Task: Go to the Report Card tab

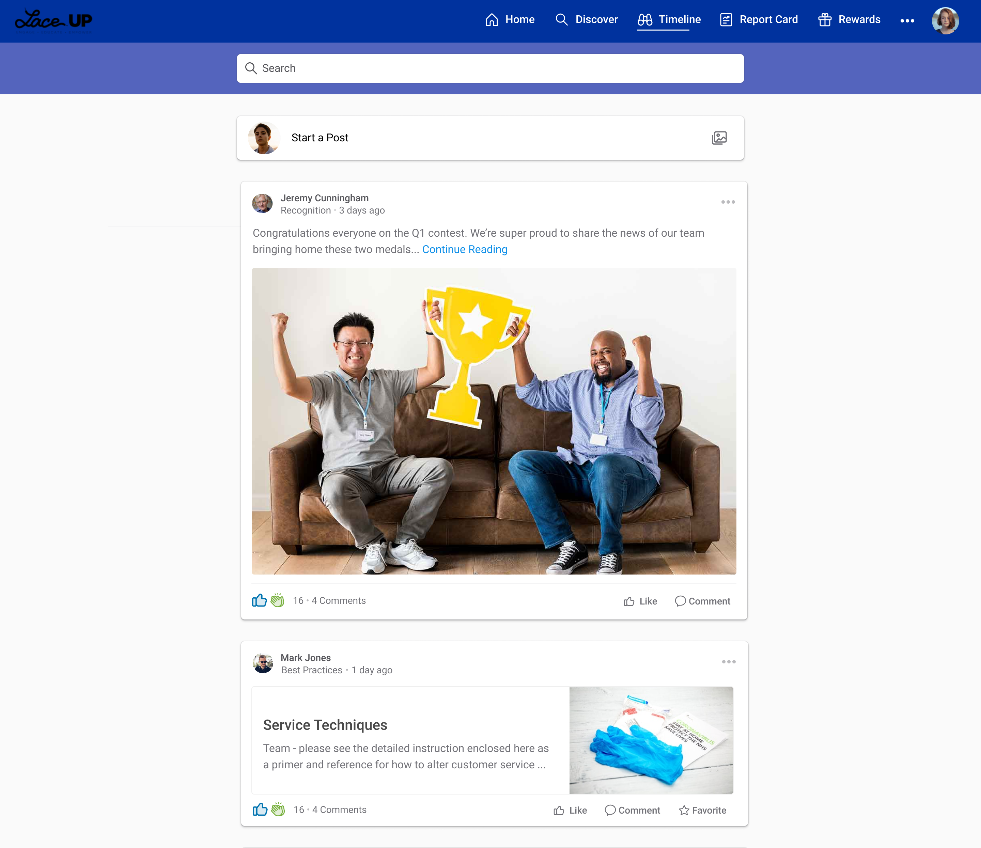Action: [x=759, y=20]
